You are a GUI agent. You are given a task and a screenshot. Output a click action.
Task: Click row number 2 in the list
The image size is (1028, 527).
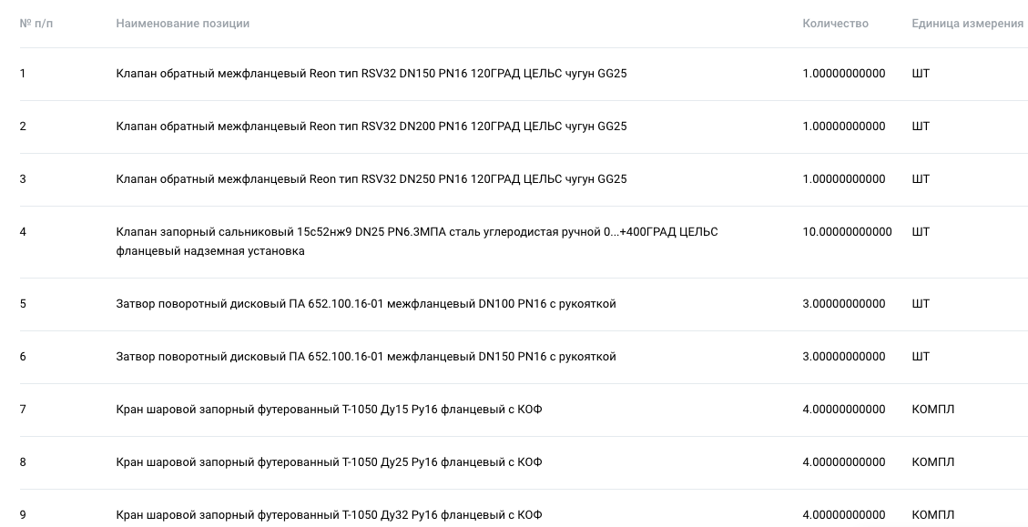[x=23, y=127]
